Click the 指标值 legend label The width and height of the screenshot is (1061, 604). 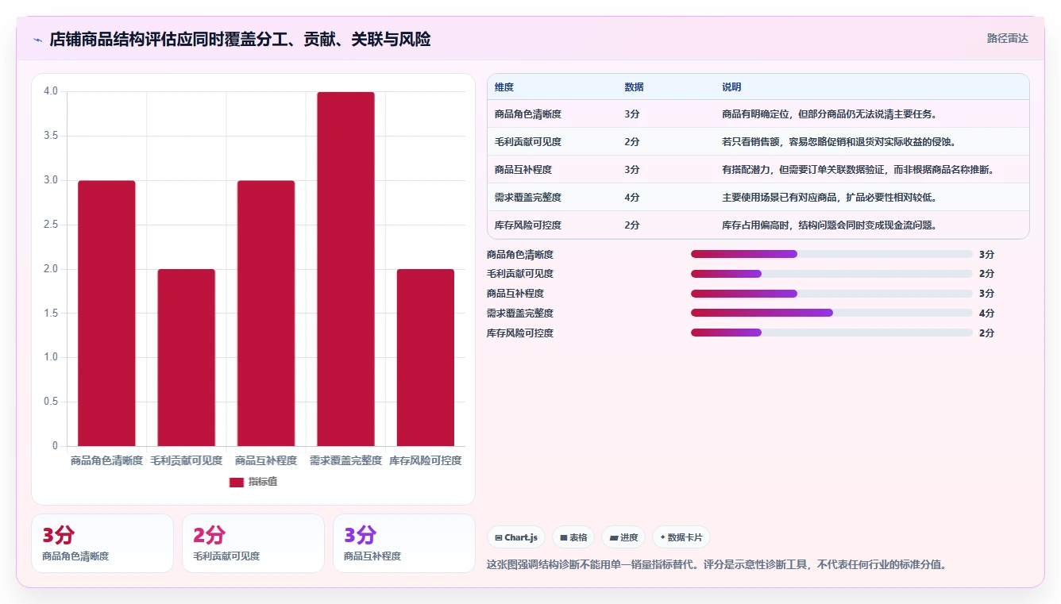coord(263,482)
